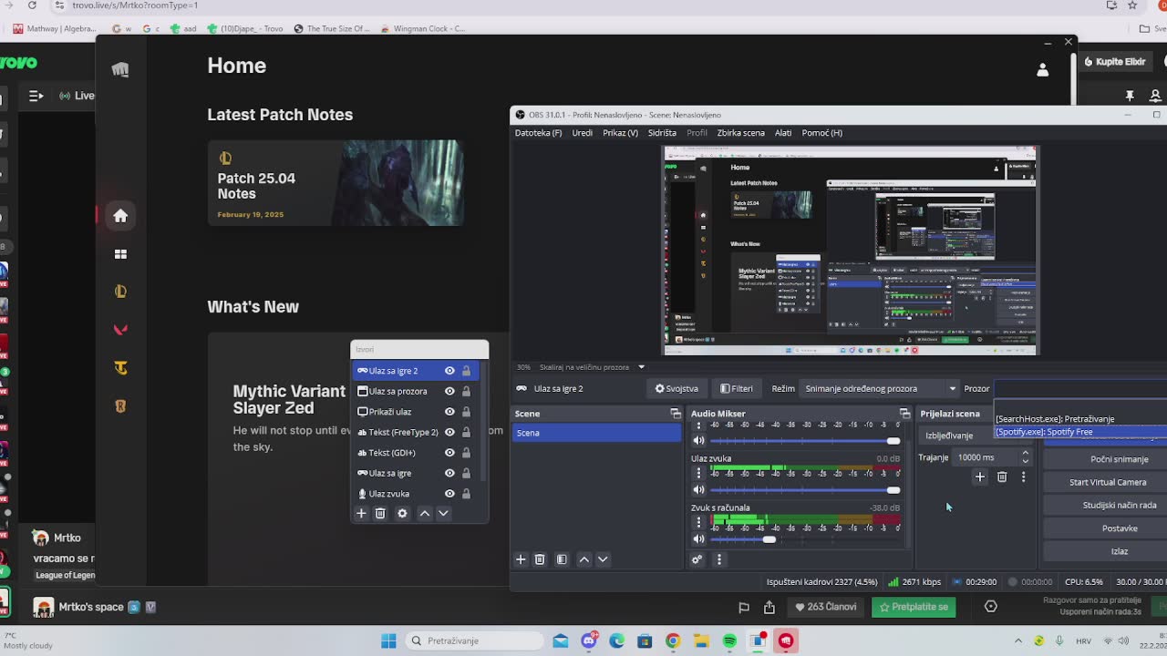Click Filteri button in OBS
Screen dimensions: 1167x656
(x=737, y=389)
